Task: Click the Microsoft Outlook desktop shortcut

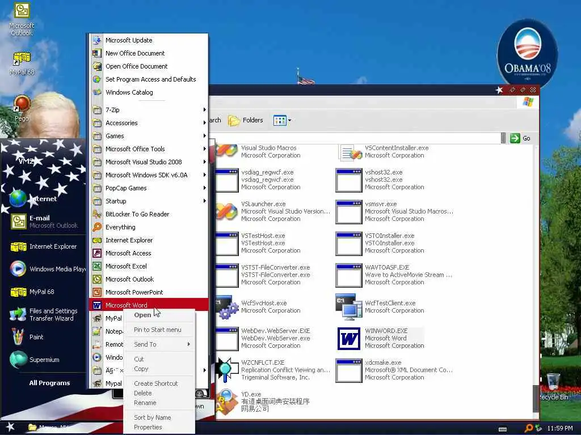Action: tap(22, 19)
